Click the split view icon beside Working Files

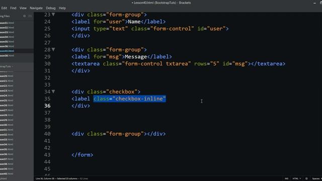(30, 16)
